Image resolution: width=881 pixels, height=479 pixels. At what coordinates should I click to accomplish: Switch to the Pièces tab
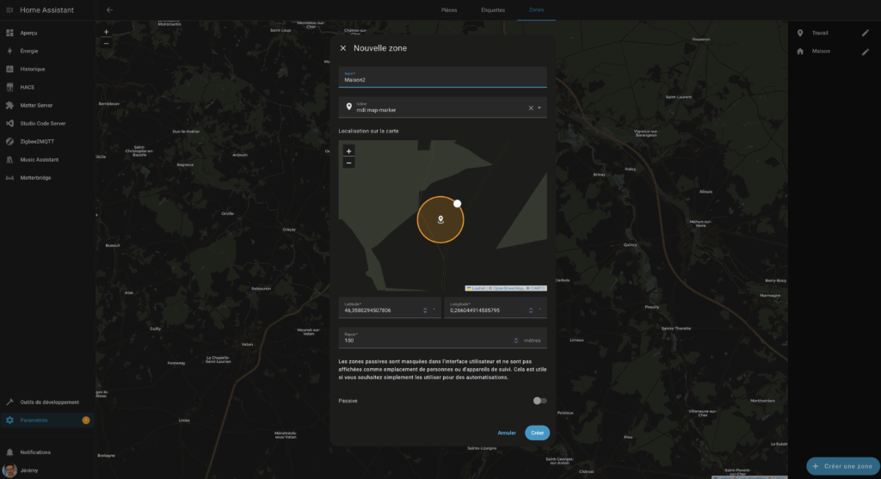click(x=448, y=9)
